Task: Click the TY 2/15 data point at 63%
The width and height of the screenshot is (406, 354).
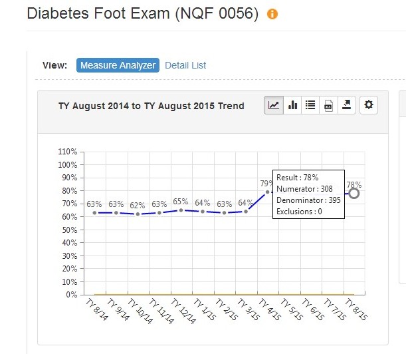Action: [225, 213]
